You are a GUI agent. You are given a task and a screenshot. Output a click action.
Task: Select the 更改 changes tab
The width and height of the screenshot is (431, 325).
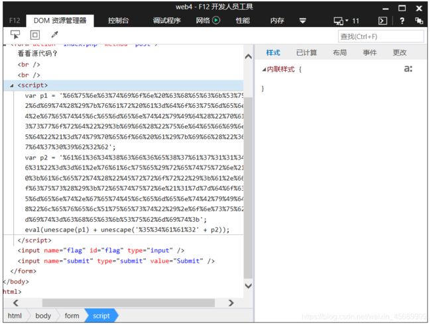click(399, 52)
